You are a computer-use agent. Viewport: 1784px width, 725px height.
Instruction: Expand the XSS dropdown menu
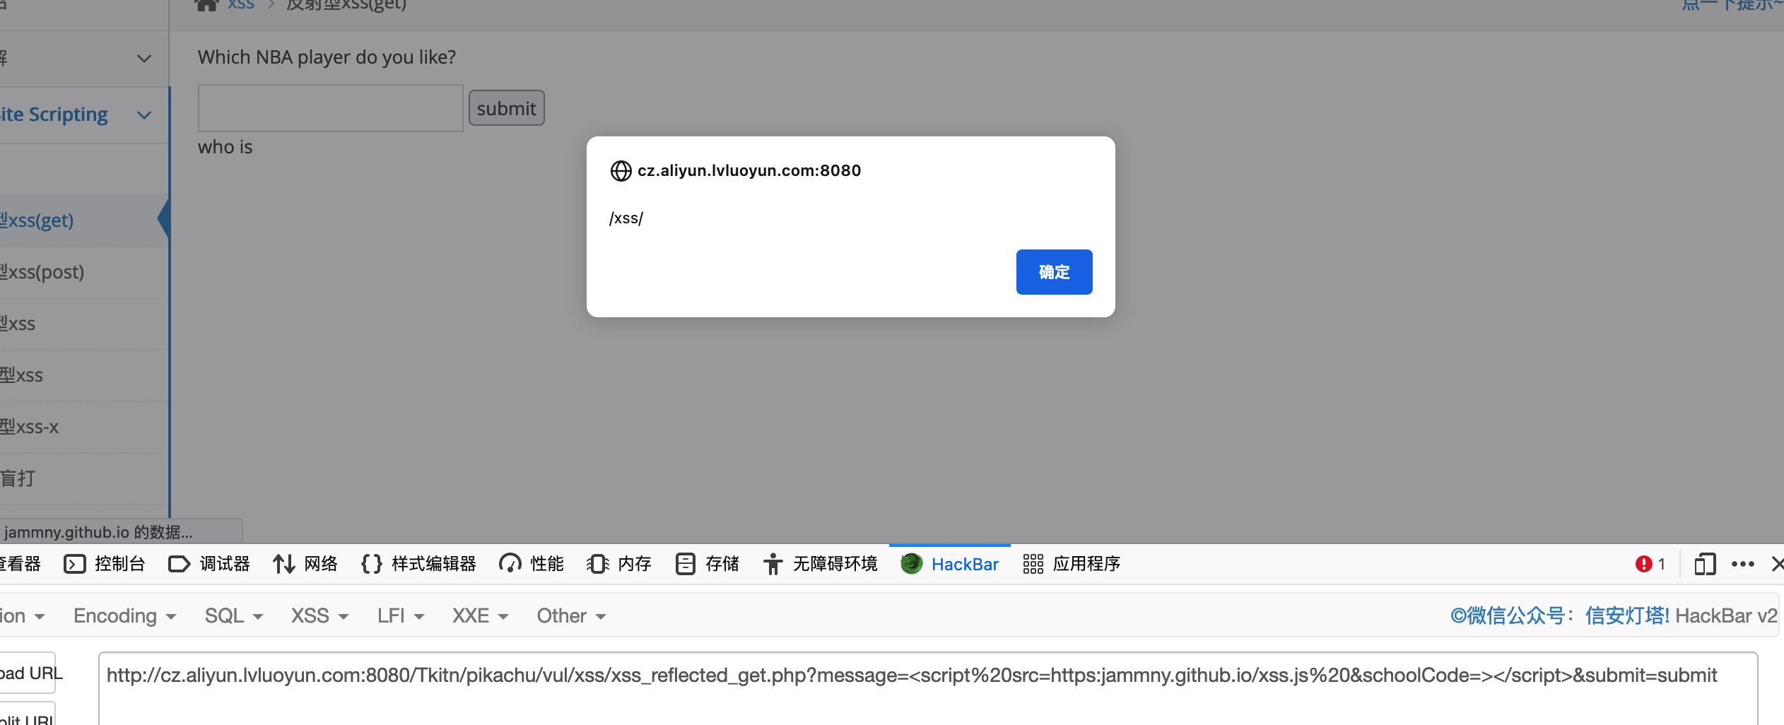tap(319, 616)
